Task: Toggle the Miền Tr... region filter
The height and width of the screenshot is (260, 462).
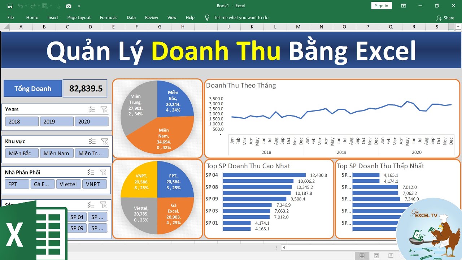Action: (x=91, y=153)
